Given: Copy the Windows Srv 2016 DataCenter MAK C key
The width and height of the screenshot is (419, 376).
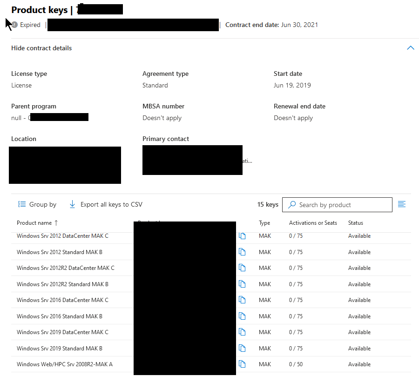Looking at the screenshot, I should (x=242, y=300).
